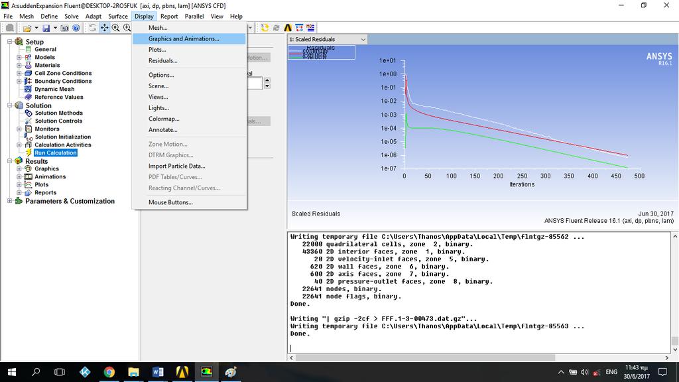The image size is (679, 382).
Task: Click the red-blue arrows layout toolbar icon
Action: click(x=299, y=28)
